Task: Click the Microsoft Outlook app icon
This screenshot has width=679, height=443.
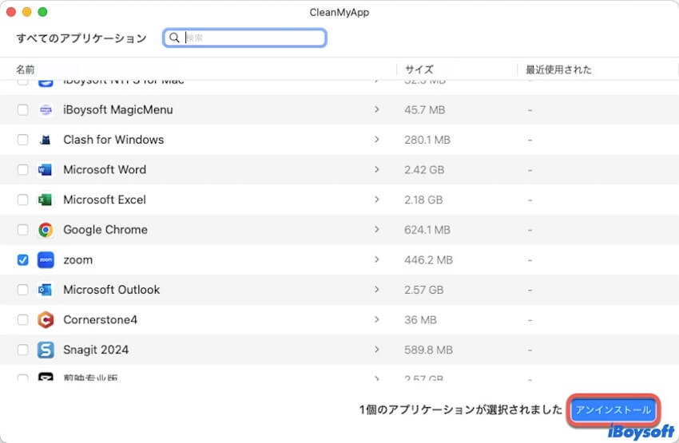Action: [x=46, y=290]
